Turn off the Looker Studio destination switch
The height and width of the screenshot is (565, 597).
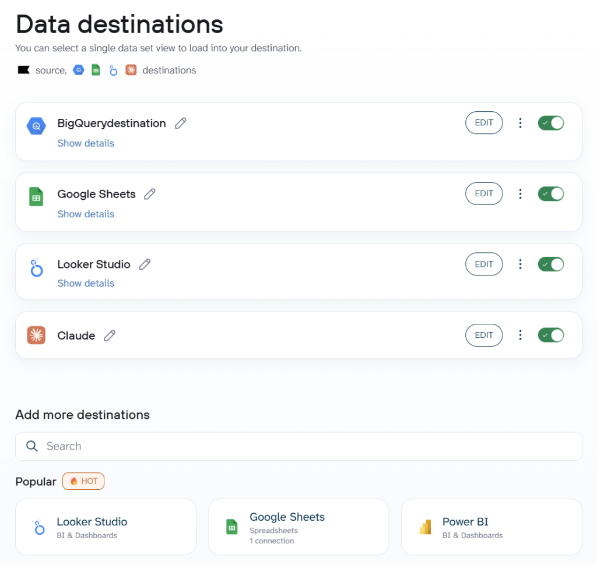click(550, 264)
